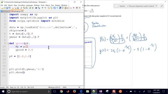
Task: Undo with the green arrow icon
Action: pos(30,8)
